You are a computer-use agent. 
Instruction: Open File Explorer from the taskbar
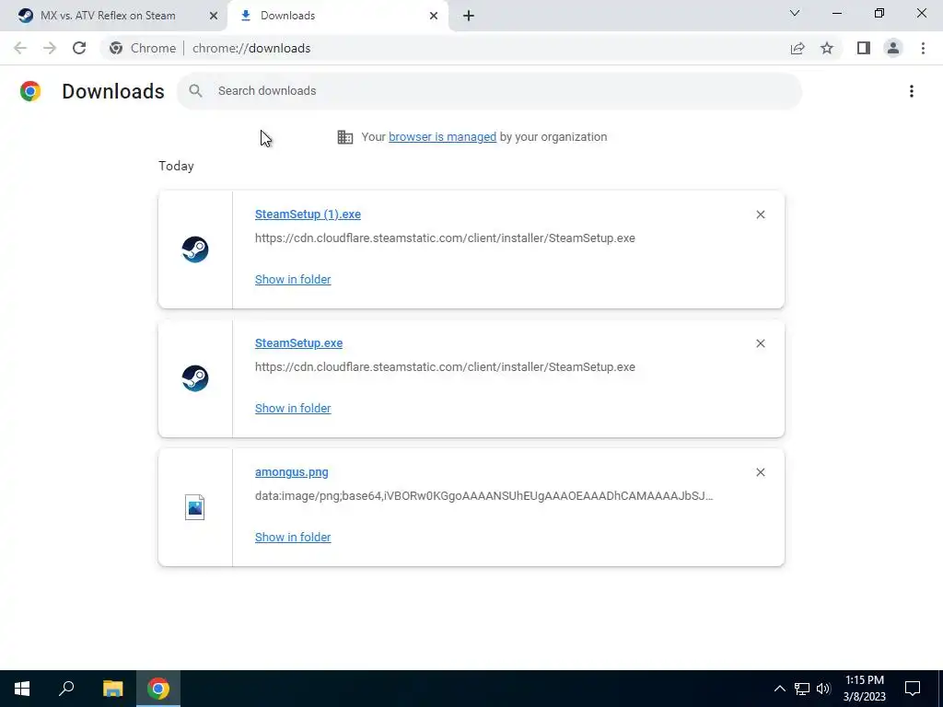point(112,689)
